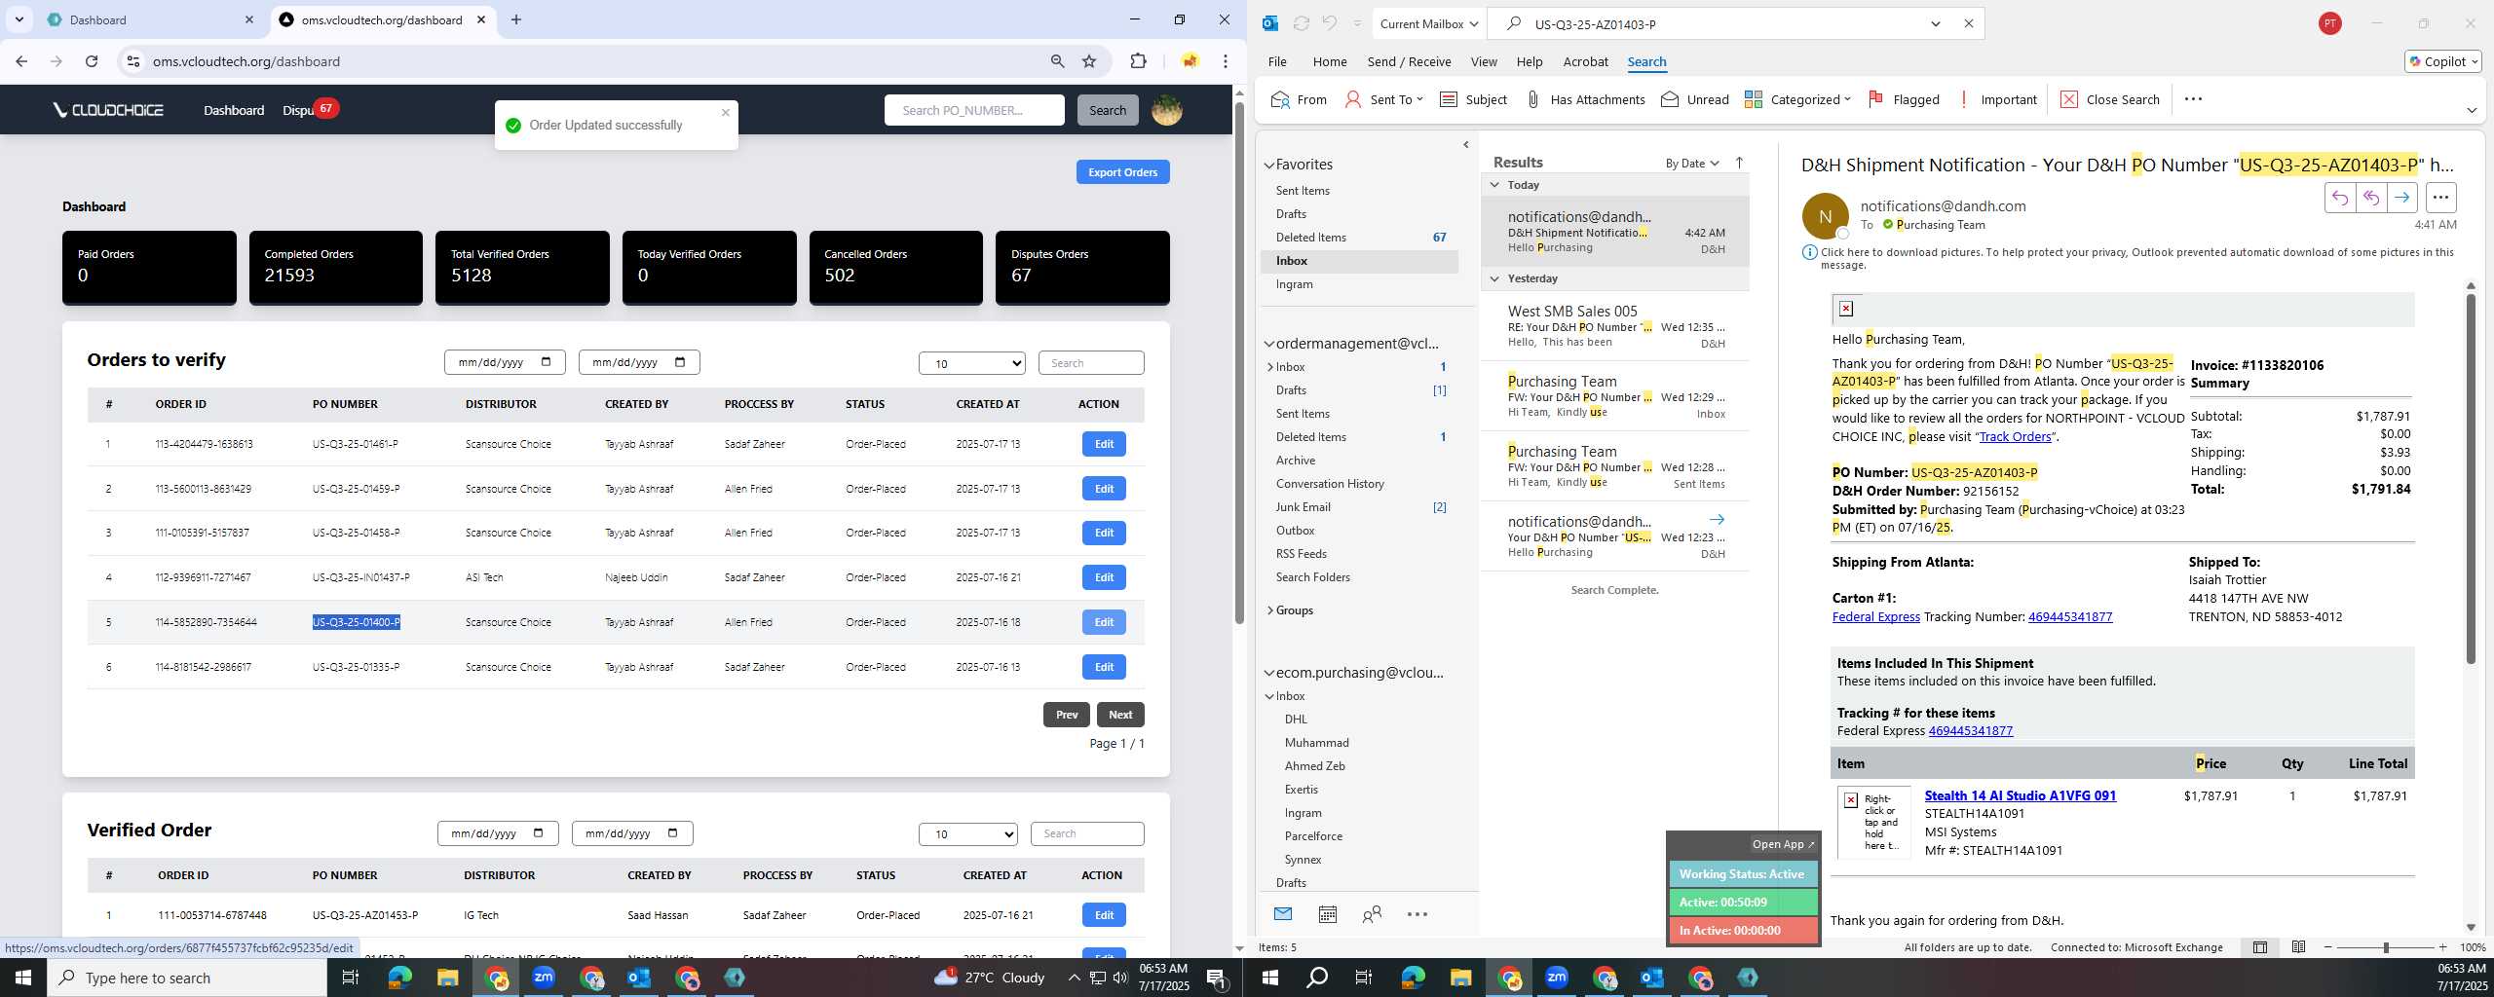Image resolution: width=2494 pixels, height=997 pixels.
Task: Open Verified Order page size dropdown
Action: tap(967, 834)
